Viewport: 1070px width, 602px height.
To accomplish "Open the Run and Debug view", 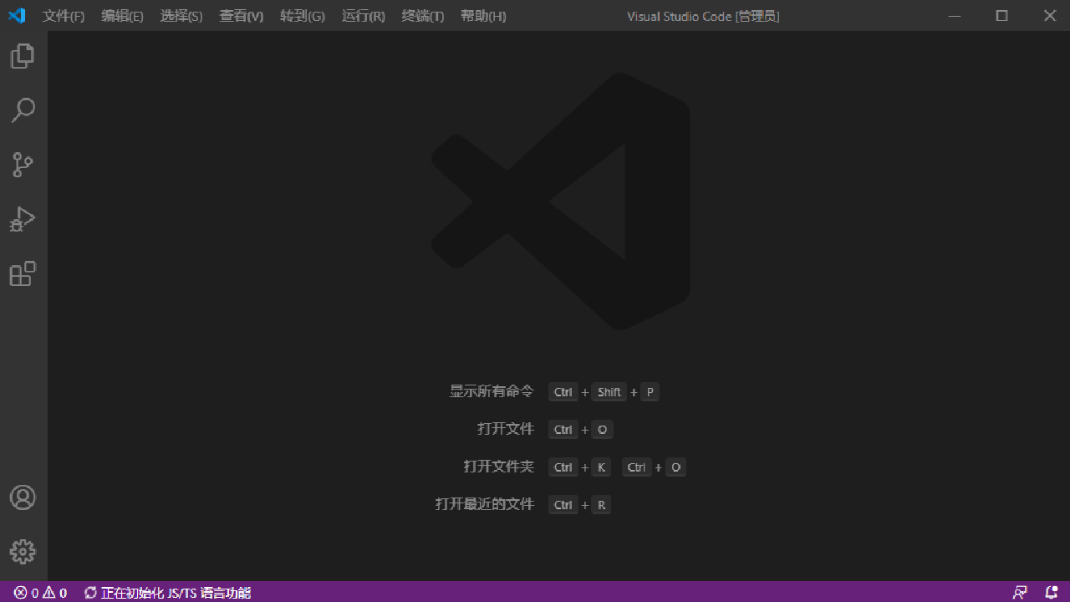I will pyautogui.click(x=23, y=219).
